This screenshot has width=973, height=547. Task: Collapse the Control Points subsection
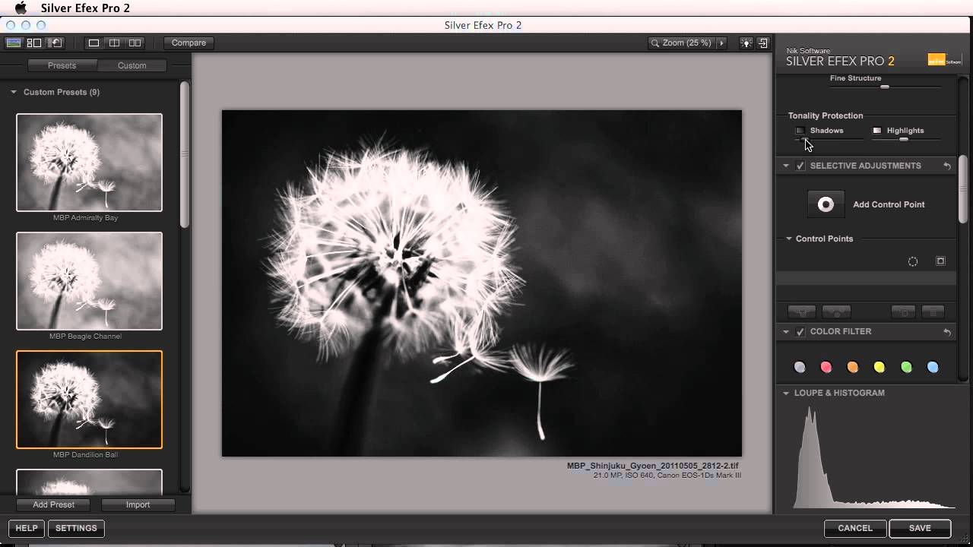(x=789, y=239)
